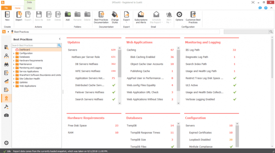Open the File menu tab

point(6,8)
